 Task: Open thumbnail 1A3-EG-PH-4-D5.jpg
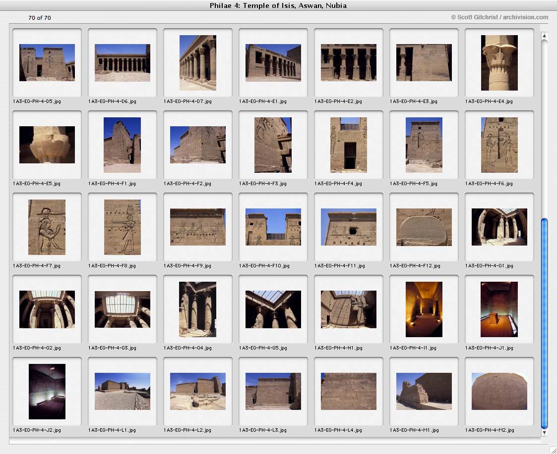tap(47, 62)
